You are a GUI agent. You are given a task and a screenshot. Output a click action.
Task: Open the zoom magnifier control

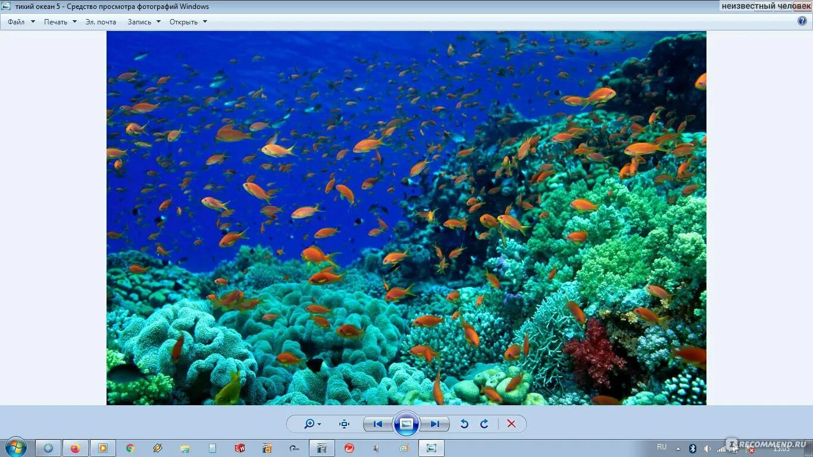click(x=312, y=424)
